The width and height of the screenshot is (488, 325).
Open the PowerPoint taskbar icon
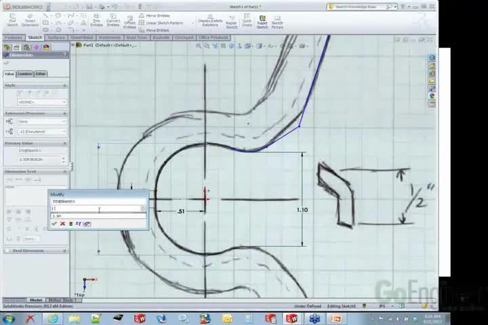click(x=336, y=319)
